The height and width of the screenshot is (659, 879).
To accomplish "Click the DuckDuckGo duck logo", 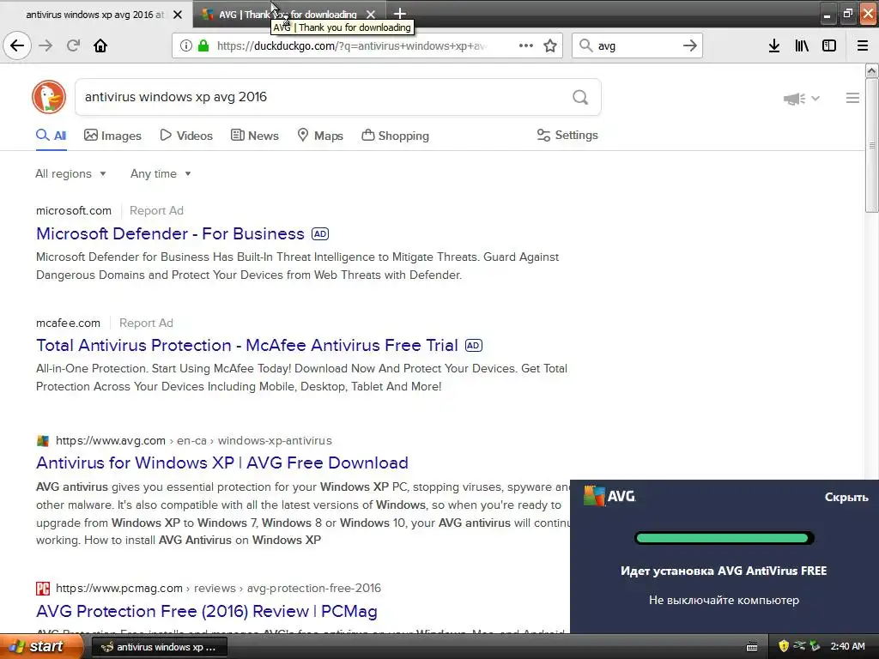I will (49, 97).
